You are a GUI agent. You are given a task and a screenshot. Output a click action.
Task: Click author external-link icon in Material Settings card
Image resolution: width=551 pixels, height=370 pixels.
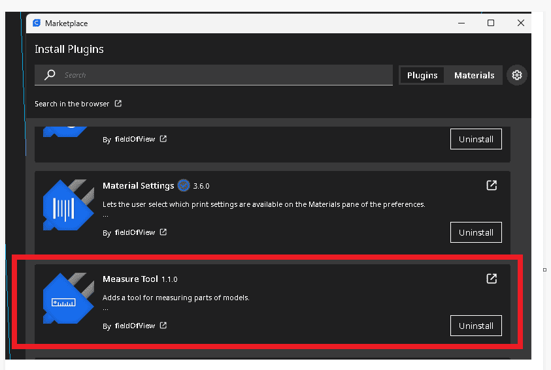click(x=163, y=232)
